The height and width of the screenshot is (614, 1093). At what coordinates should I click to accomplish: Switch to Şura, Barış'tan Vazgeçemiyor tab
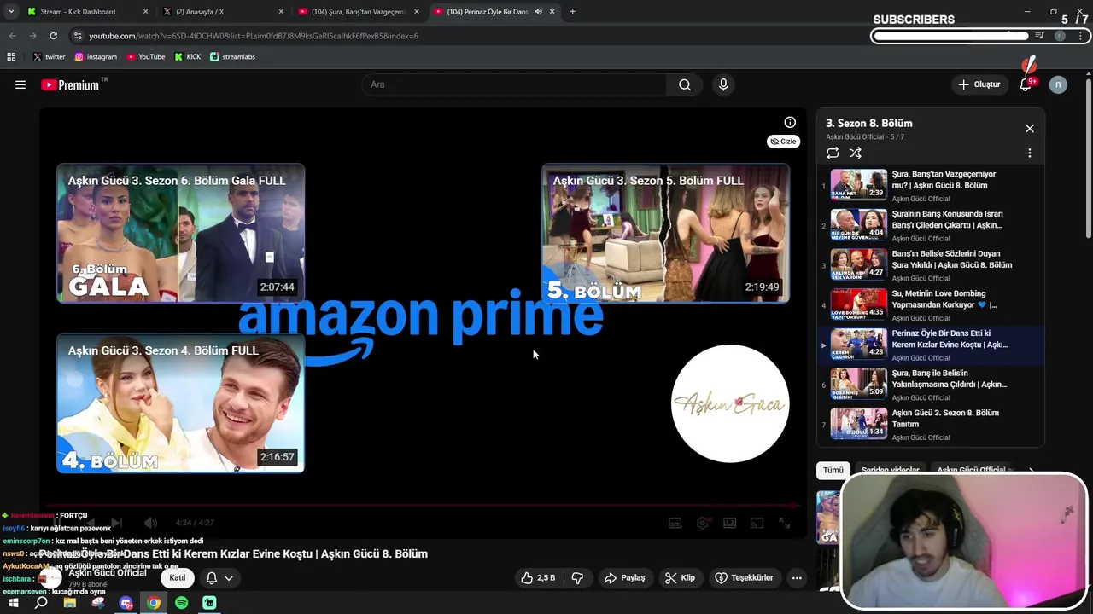click(x=357, y=12)
